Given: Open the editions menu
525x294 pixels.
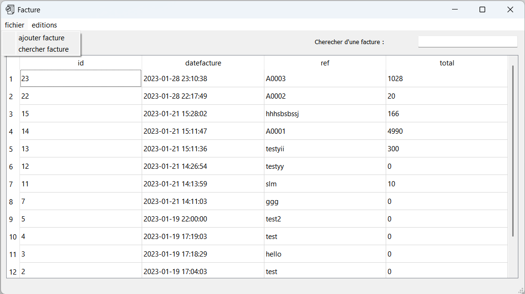Looking at the screenshot, I should pos(44,25).
